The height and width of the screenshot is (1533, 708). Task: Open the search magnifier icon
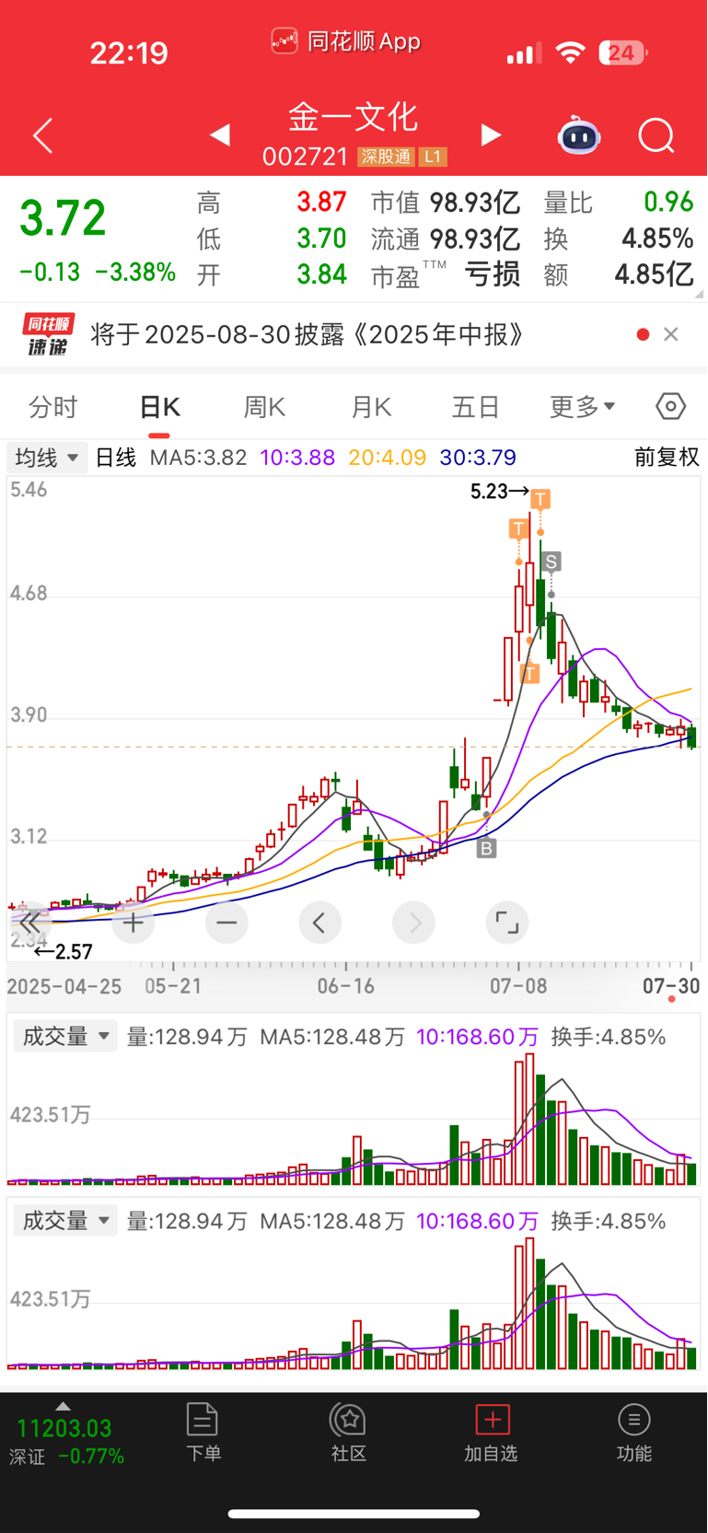tap(656, 136)
